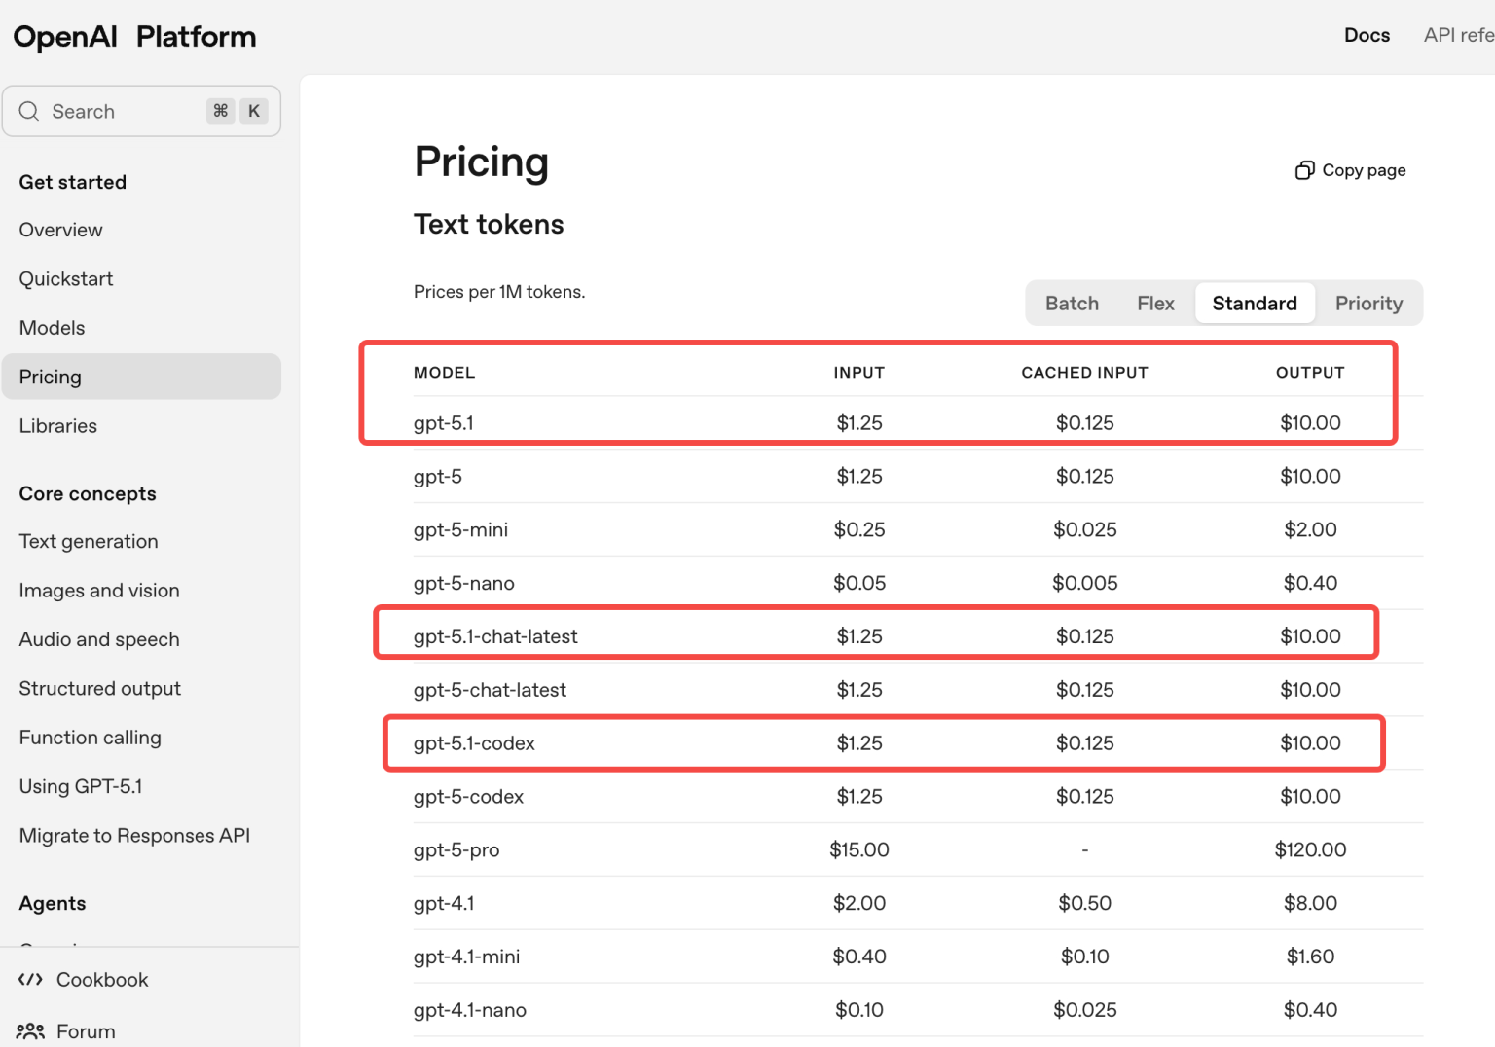Image resolution: width=1495 pixels, height=1047 pixels.
Task: Click the Text tokens heading
Action: point(489,224)
